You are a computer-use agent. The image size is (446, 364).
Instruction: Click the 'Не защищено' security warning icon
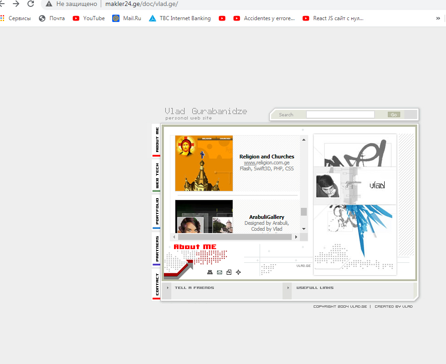tap(49, 4)
